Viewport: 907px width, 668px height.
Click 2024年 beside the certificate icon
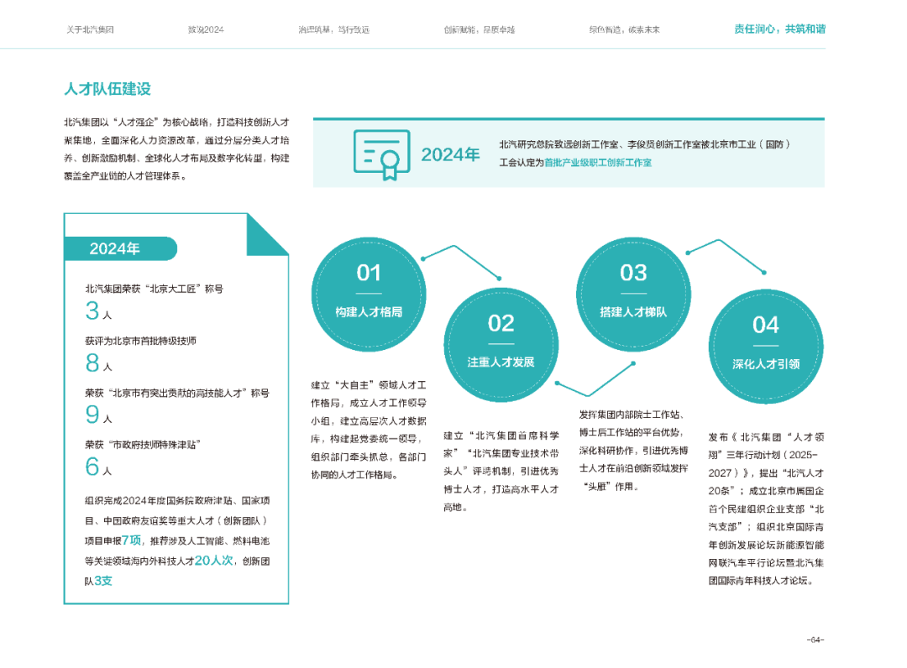[450, 155]
